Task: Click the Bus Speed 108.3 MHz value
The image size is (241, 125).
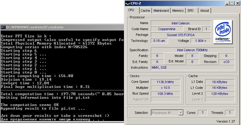Action: point(165,93)
